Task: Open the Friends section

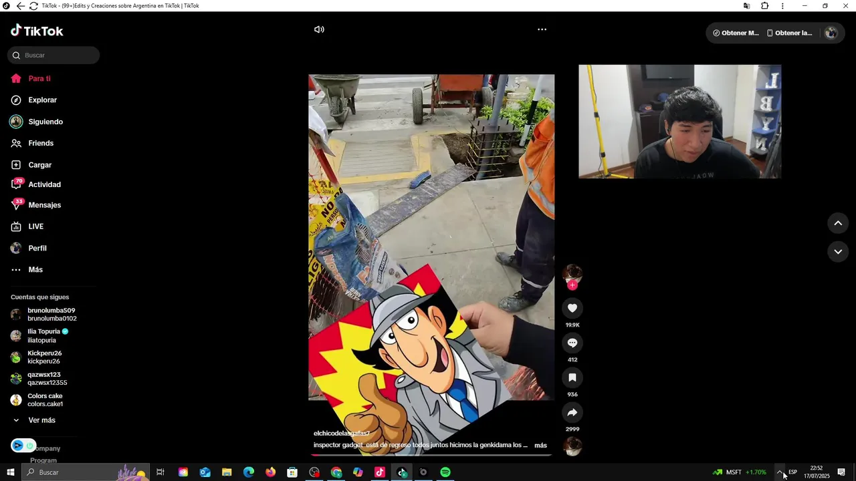Action: 32,143
